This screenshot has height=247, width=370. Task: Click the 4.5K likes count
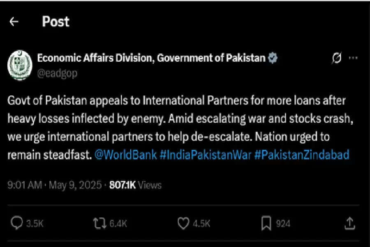click(x=201, y=224)
